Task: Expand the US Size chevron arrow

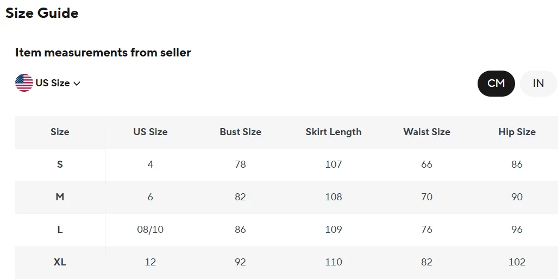Action: [x=77, y=84]
